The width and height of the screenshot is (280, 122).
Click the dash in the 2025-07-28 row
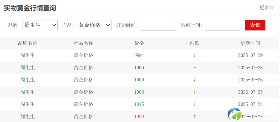pyautogui.click(x=195, y=68)
